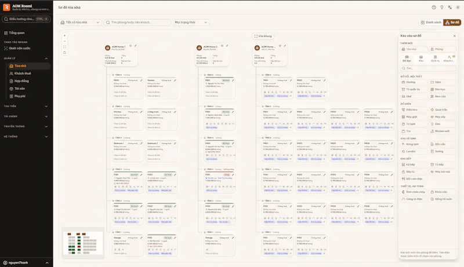464x267 pixels.
Task: Go to Khách thuê page
Action: pyautogui.click(x=28, y=74)
